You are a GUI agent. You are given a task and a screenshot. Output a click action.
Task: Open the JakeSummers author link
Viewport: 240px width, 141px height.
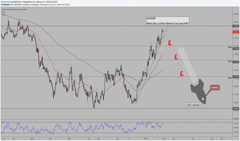6,2
